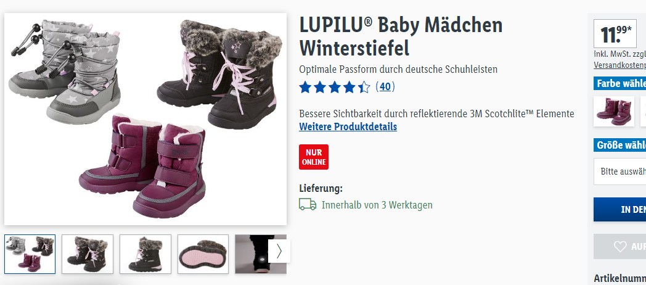646x285 pixels.
Task: Open the 'Bitte auswählen' size dropdown
Action: (619, 171)
